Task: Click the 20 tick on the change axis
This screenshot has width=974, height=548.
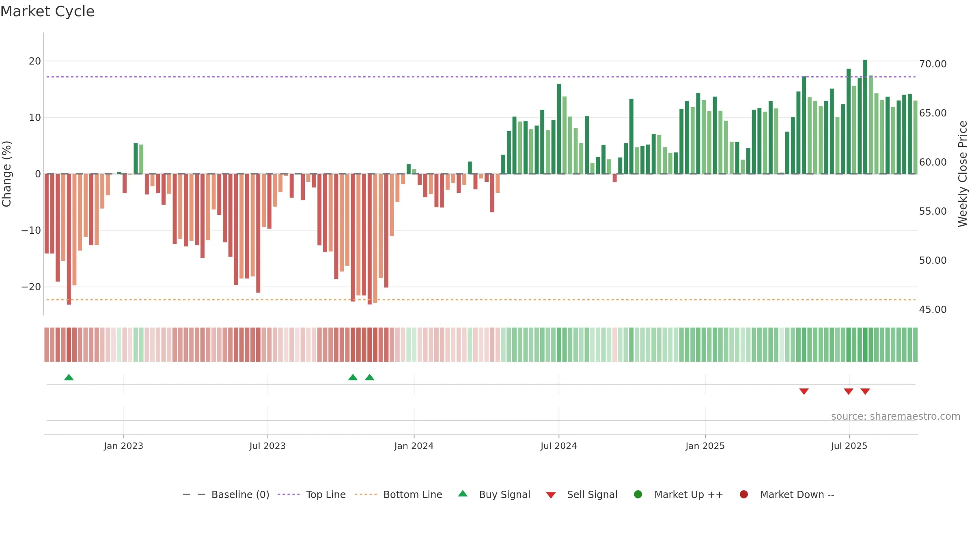Action: click(x=35, y=61)
